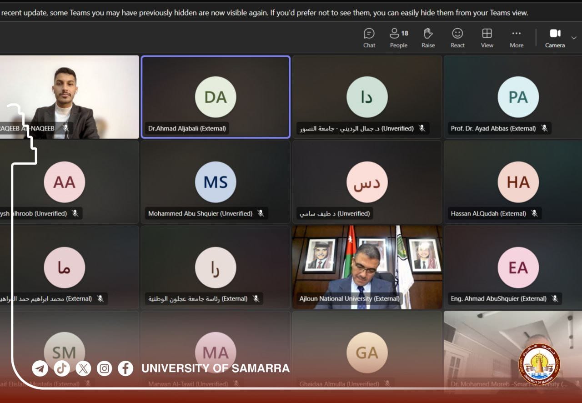The height and width of the screenshot is (403, 582).
Task: Open the React emoji menu
Action: pyautogui.click(x=457, y=38)
